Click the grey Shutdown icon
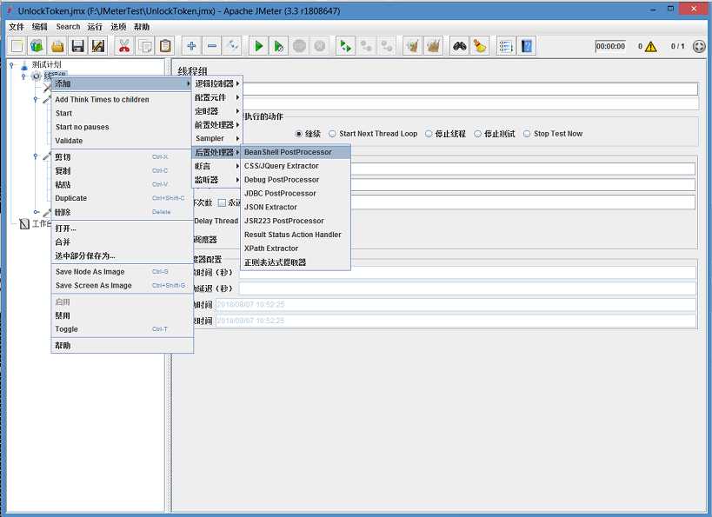This screenshot has width=712, height=517. coord(320,46)
